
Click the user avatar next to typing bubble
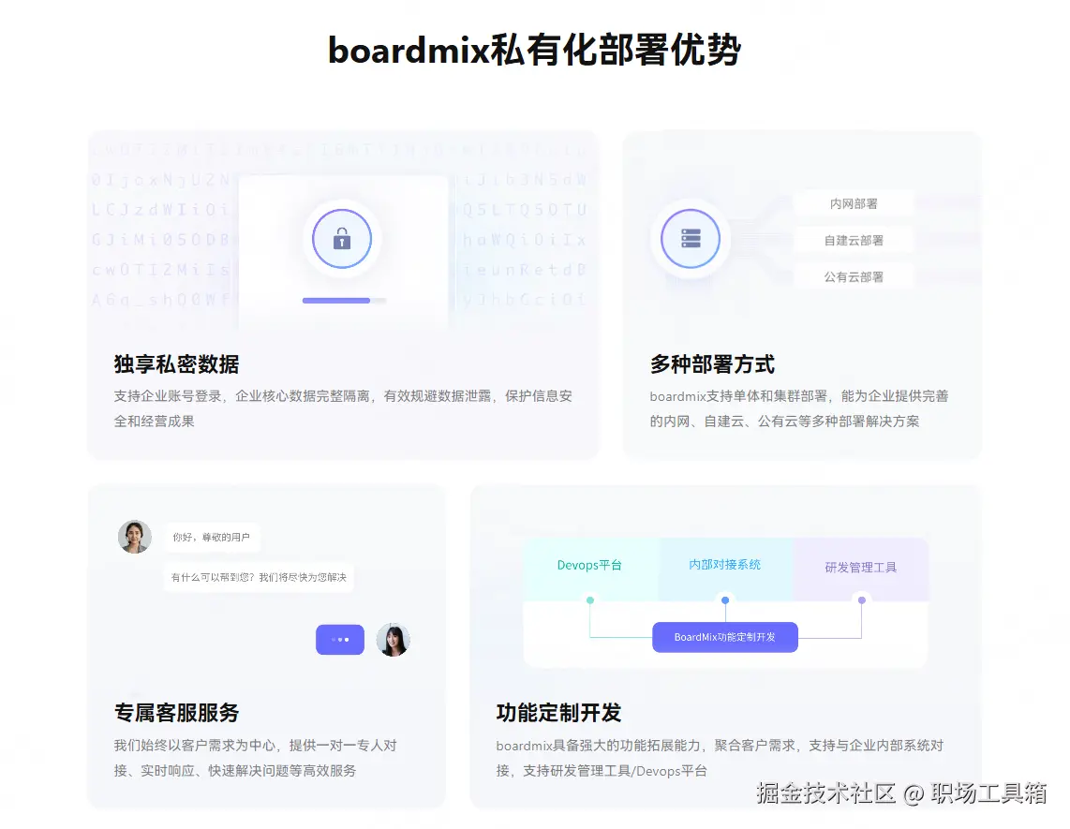coord(394,640)
